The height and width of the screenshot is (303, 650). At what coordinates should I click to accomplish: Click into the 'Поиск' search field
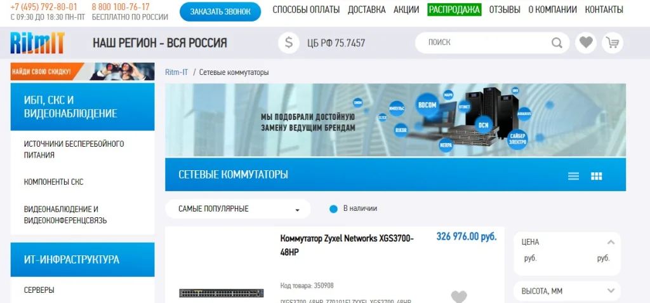485,43
